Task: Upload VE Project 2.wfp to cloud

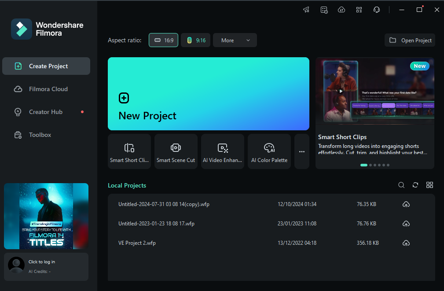Action: coord(406,243)
